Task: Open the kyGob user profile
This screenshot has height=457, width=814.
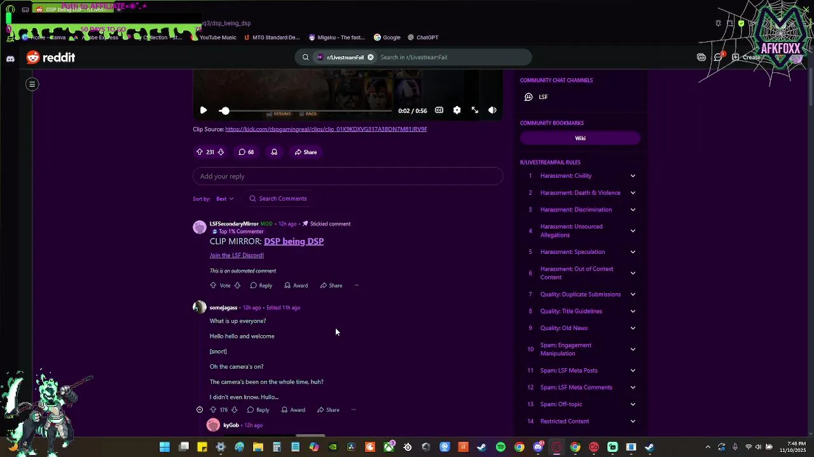Action: [231, 425]
